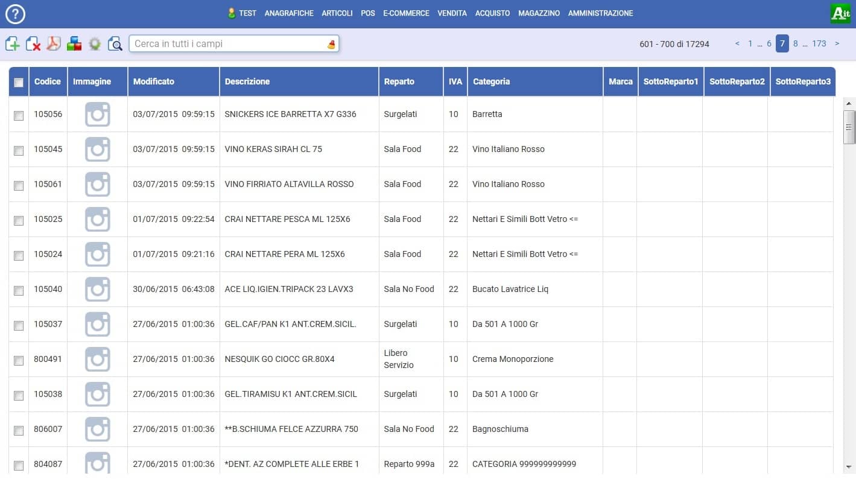Toggle the select-all checkbox in table header
The height and width of the screenshot is (479, 856).
tap(19, 82)
